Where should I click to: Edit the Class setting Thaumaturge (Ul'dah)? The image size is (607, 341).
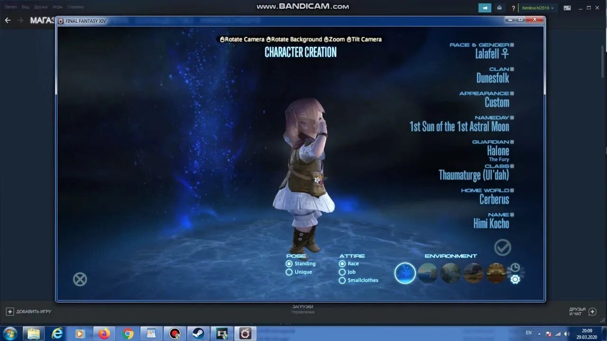(474, 175)
